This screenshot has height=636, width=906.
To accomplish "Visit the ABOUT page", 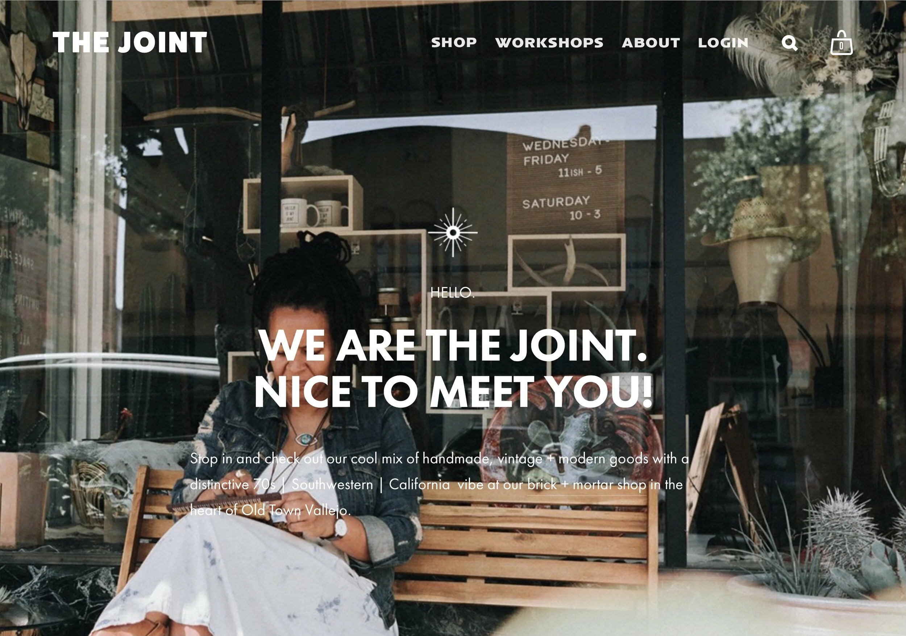I will pyautogui.click(x=651, y=43).
